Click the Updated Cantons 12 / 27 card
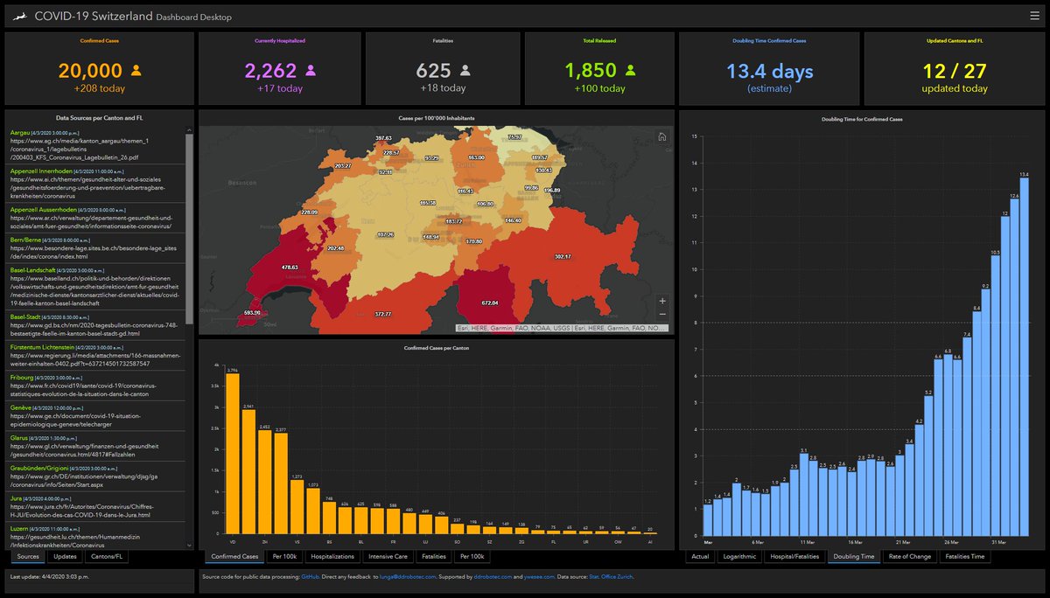The image size is (1050, 598). pos(955,69)
